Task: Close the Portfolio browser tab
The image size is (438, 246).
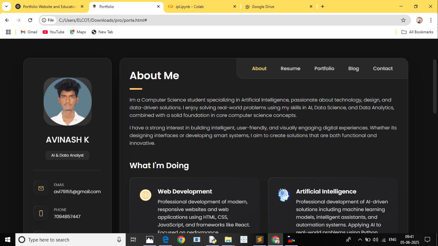Action: point(158,6)
